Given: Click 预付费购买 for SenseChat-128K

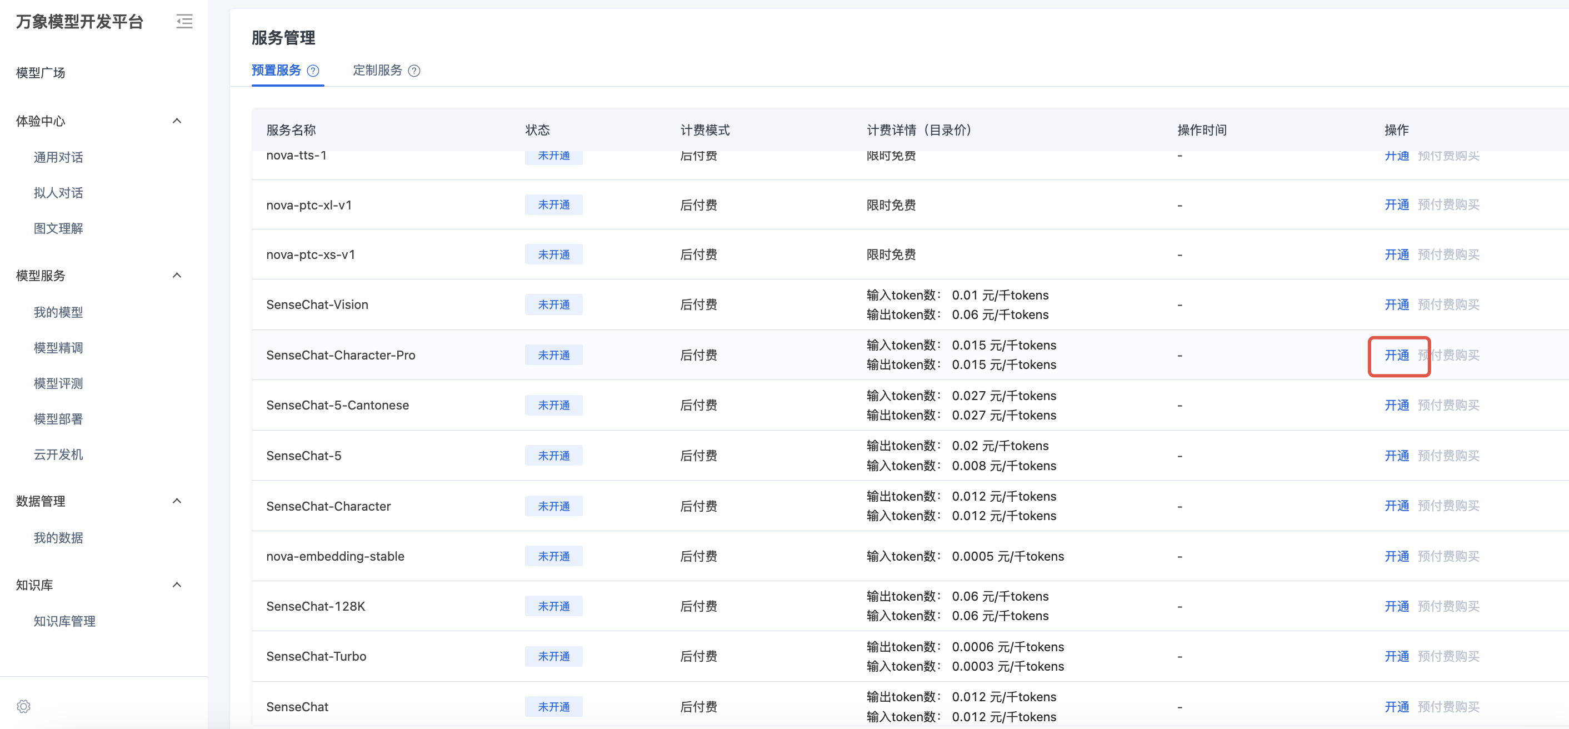Looking at the screenshot, I should point(1448,606).
